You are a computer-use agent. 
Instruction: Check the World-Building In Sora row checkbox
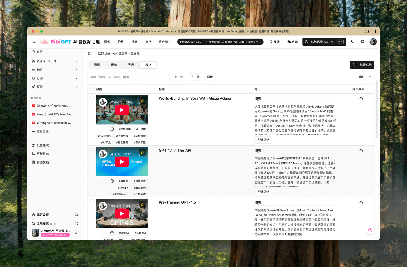click(x=91, y=98)
